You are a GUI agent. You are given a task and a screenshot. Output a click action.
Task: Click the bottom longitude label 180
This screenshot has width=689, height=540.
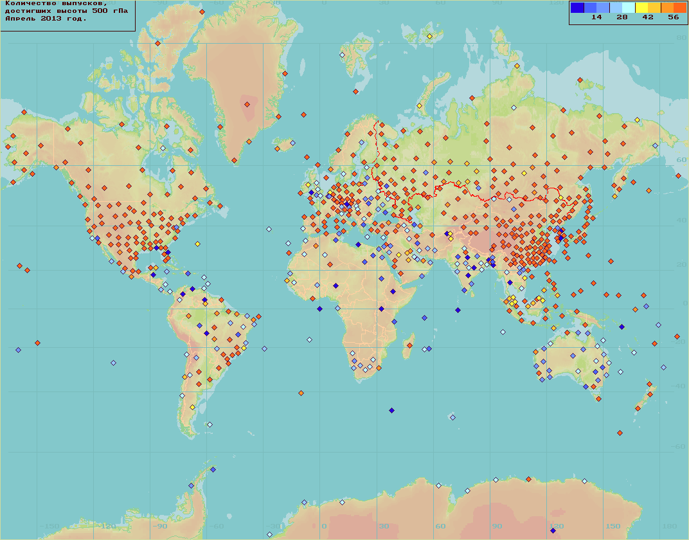(670, 526)
